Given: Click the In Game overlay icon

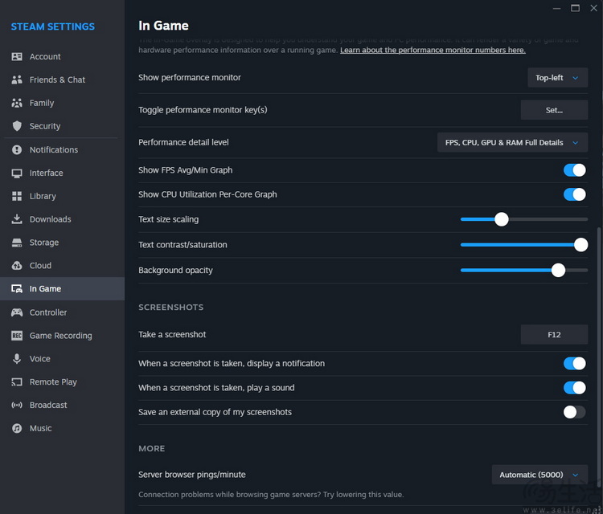Looking at the screenshot, I should point(17,289).
